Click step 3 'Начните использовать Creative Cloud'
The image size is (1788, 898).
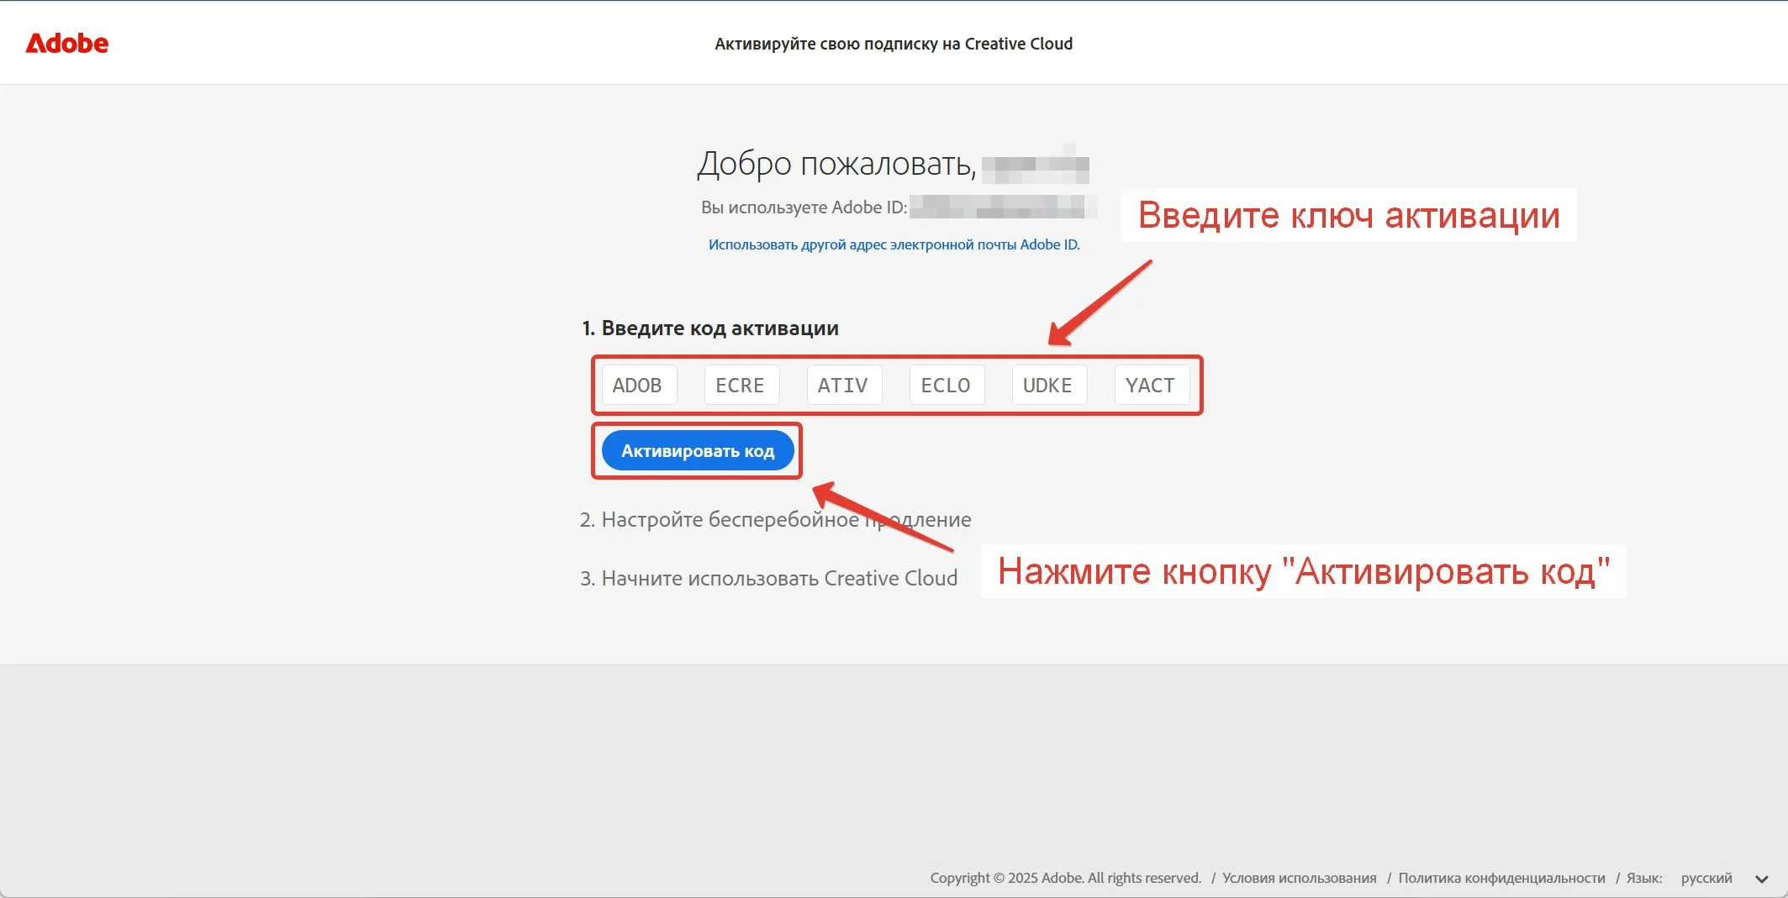coord(768,578)
